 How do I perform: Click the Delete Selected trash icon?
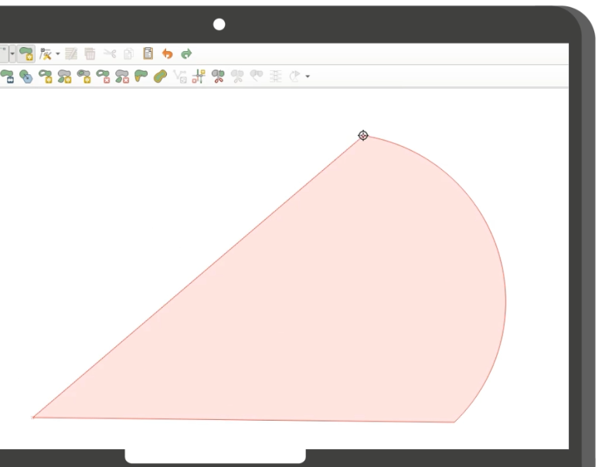pos(90,53)
